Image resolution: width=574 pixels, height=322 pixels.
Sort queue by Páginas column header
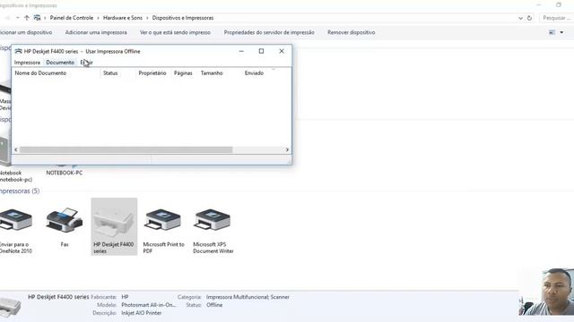183,73
